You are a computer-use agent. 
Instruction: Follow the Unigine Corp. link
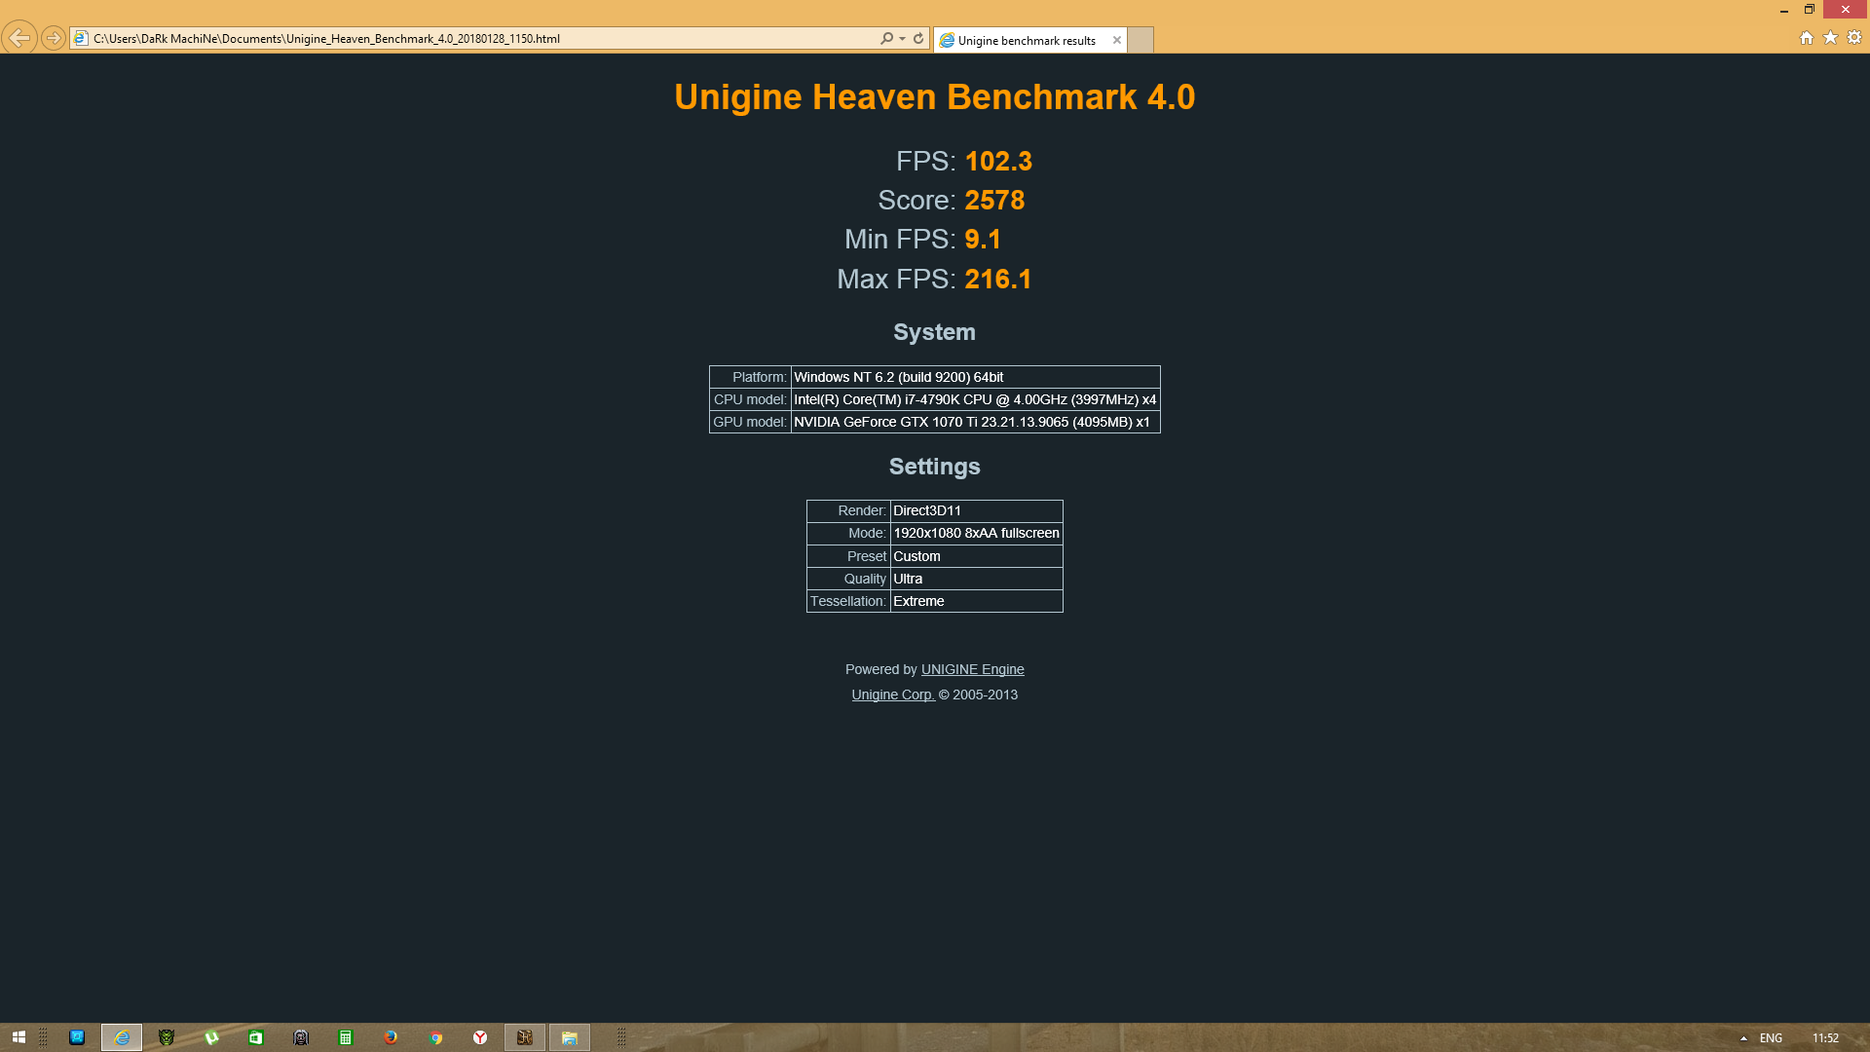click(x=892, y=695)
